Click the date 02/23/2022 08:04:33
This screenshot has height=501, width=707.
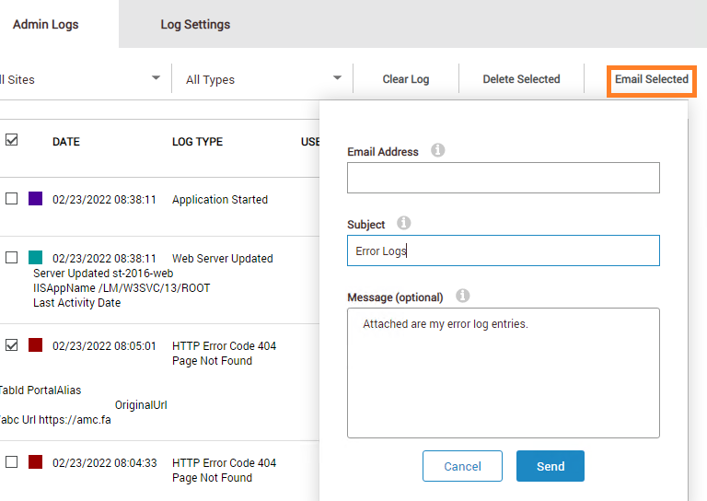pyautogui.click(x=105, y=462)
